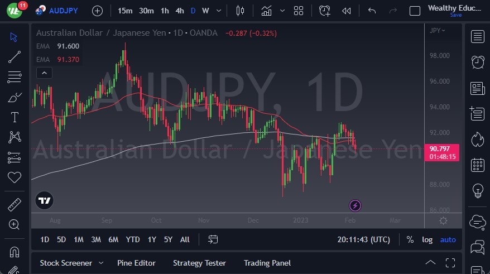The image size is (490, 274).
Task: Toggle the auto scale option
Action: 448,239
